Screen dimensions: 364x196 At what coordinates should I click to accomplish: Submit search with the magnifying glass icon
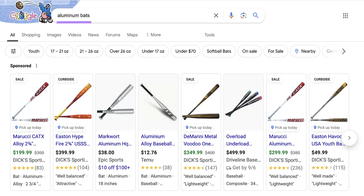pyautogui.click(x=256, y=15)
